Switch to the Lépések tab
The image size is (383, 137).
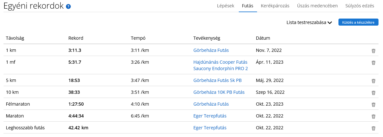tap(226, 6)
